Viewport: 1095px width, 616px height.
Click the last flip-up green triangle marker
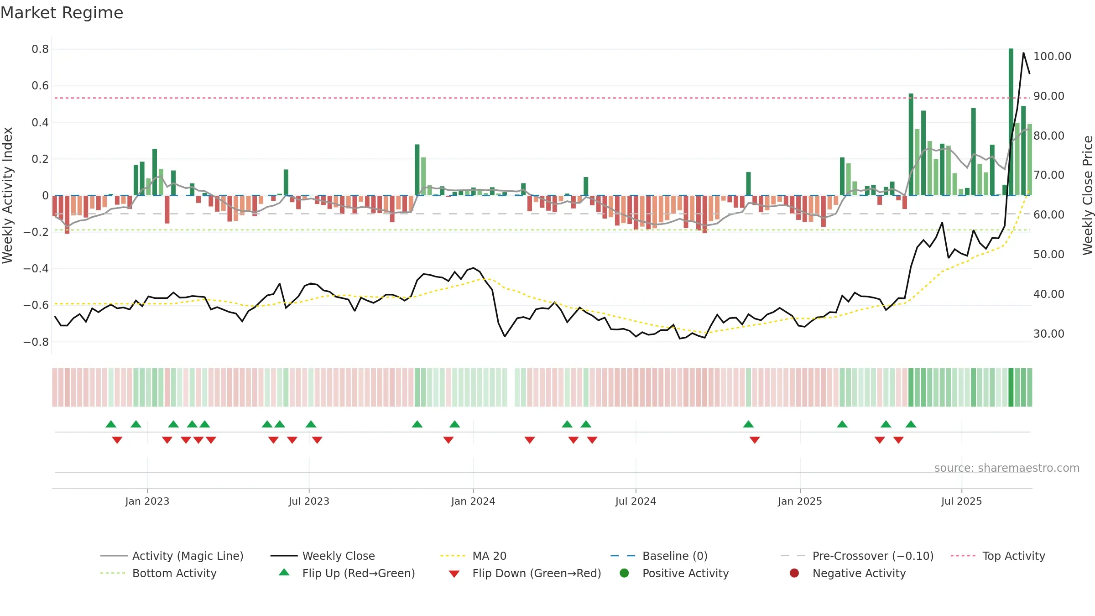[911, 424]
